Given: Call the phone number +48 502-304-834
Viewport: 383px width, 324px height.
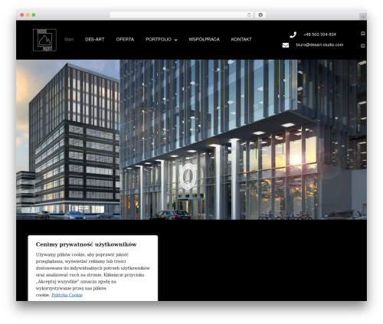Looking at the screenshot, I should [319, 34].
